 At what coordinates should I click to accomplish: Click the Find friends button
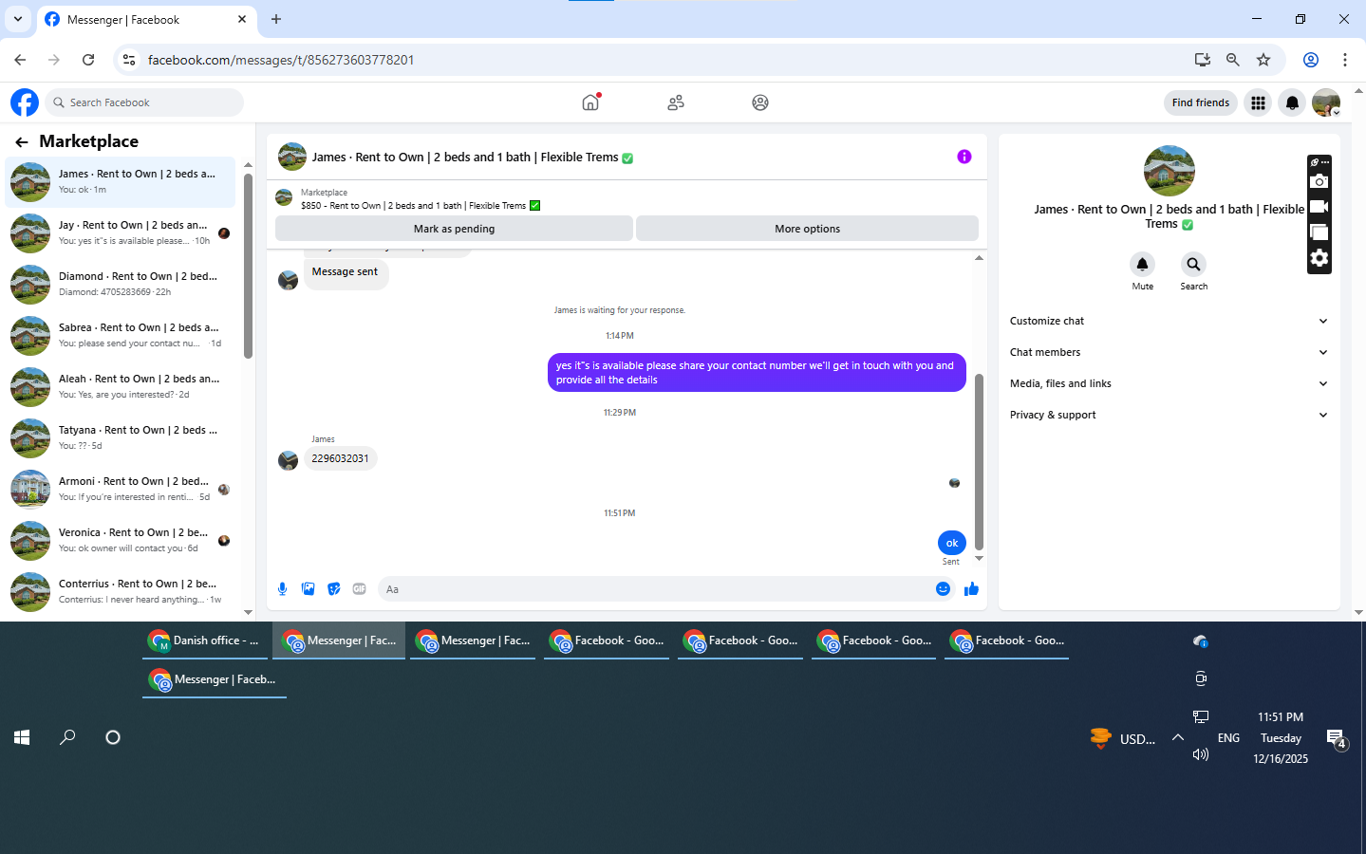pos(1200,102)
